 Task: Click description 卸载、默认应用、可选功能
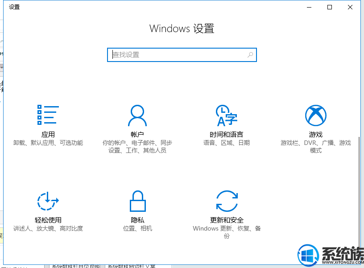[48, 143]
